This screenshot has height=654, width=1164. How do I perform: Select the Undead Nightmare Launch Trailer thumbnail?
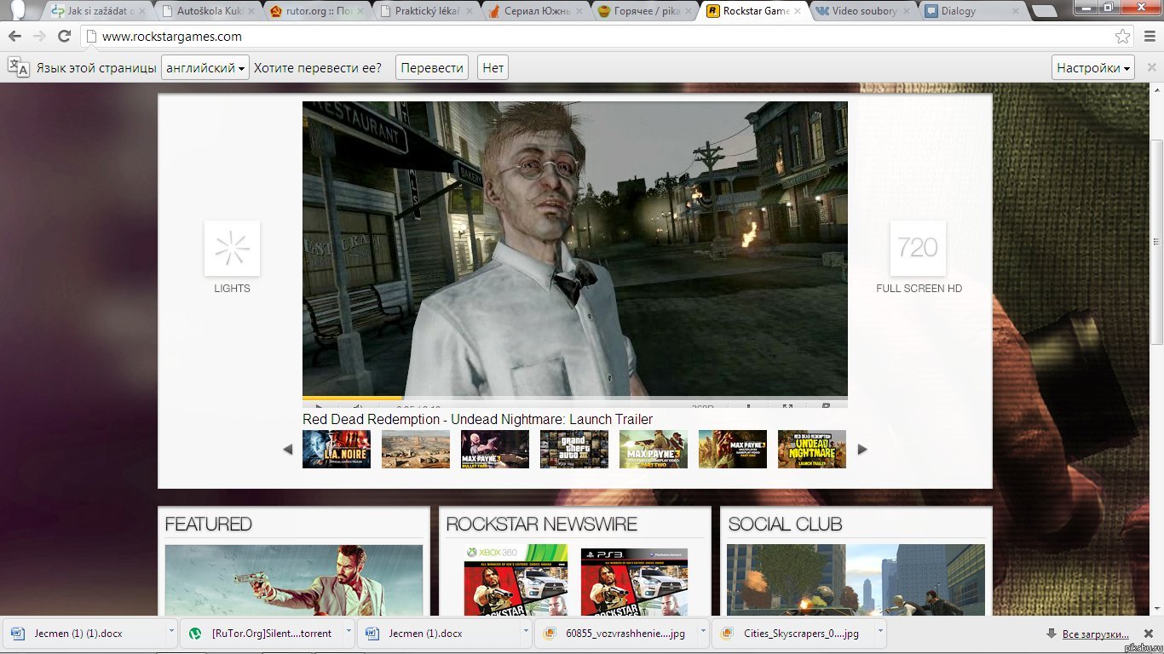(812, 449)
